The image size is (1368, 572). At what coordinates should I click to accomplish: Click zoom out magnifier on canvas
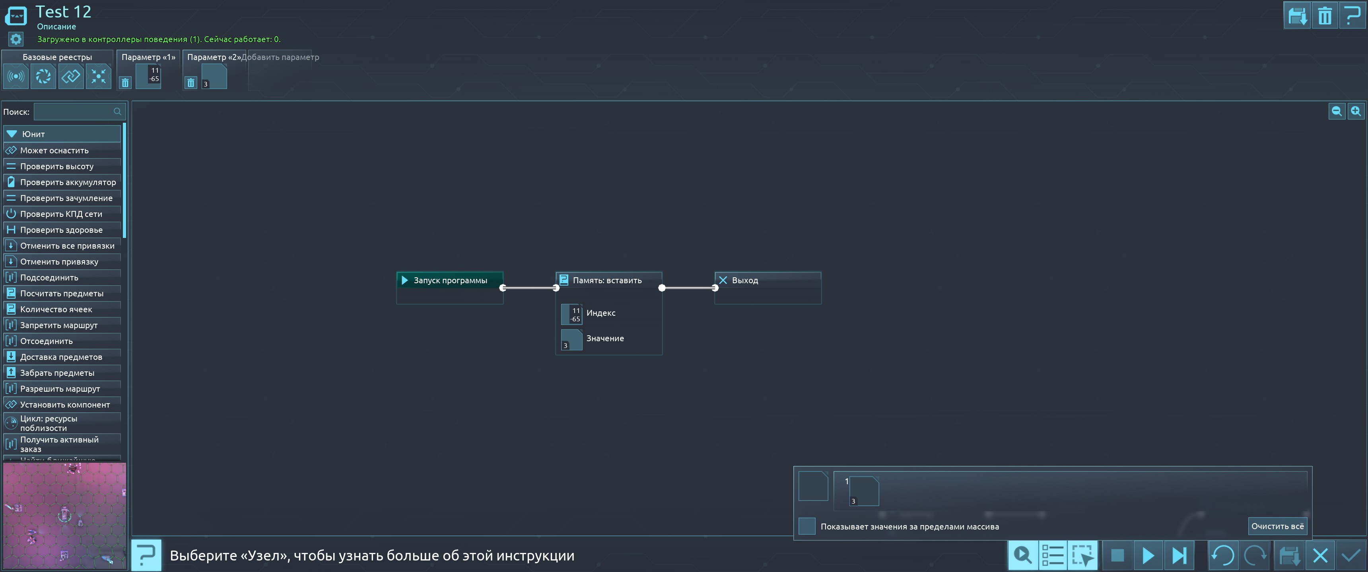(1336, 112)
